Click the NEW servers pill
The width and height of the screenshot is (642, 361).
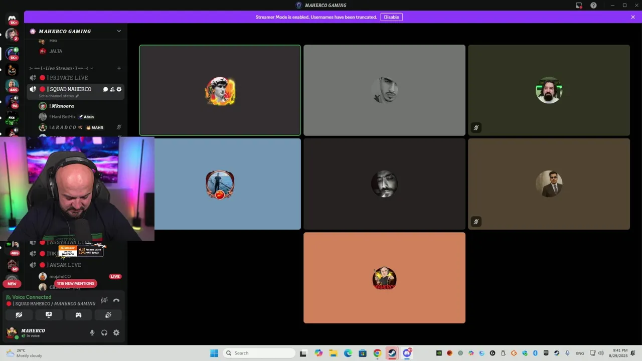point(12,283)
